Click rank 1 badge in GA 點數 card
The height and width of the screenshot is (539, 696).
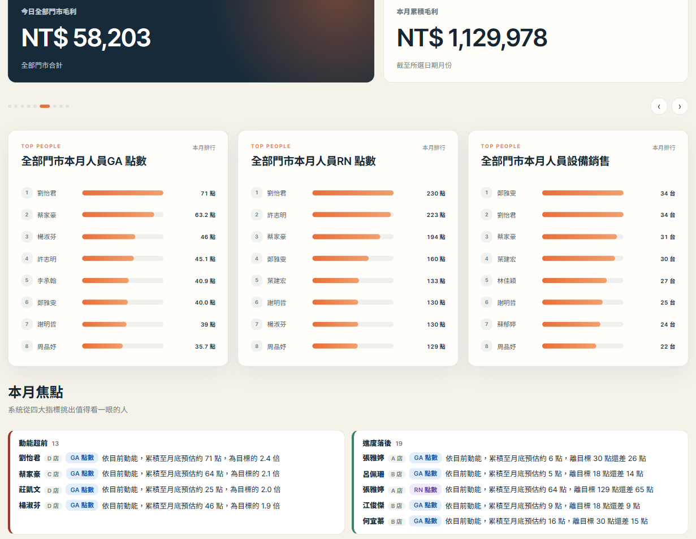[27, 193]
